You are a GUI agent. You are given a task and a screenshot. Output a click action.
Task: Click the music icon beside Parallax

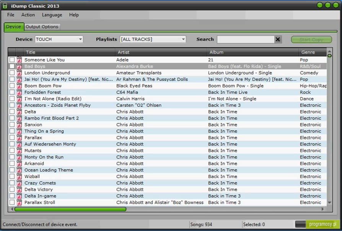coord(20,138)
